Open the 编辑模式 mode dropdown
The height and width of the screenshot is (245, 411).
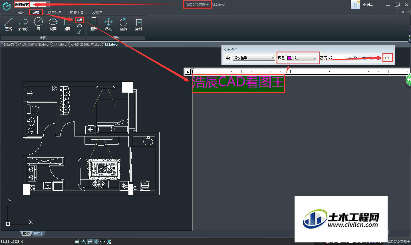[32, 5]
